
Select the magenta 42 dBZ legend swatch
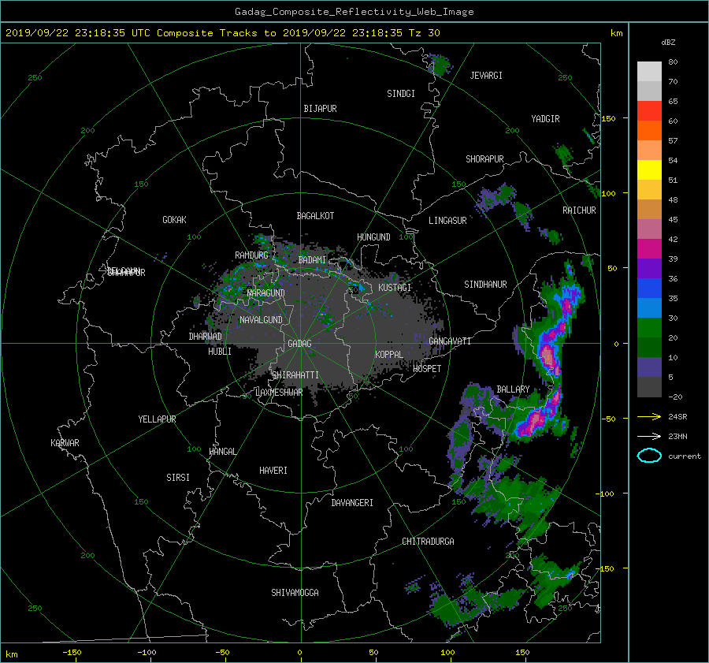point(649,248)
